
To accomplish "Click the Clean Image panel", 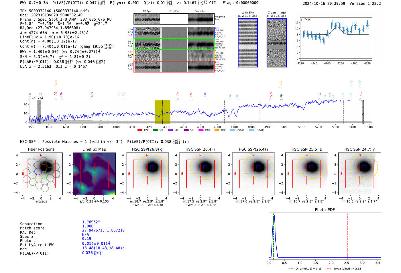I will coord(277,43).
